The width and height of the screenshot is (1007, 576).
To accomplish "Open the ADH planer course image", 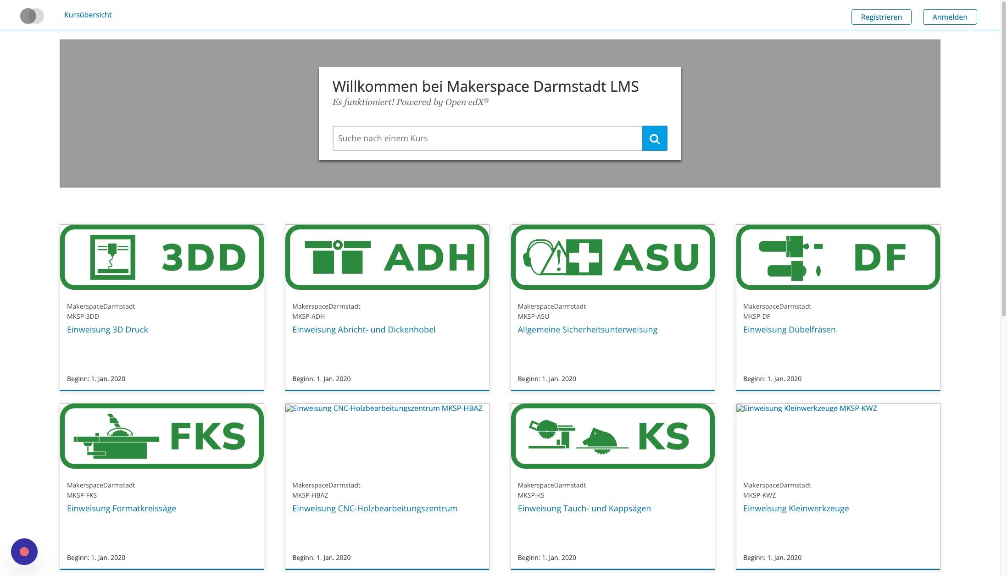I will (x=387, y=257).
